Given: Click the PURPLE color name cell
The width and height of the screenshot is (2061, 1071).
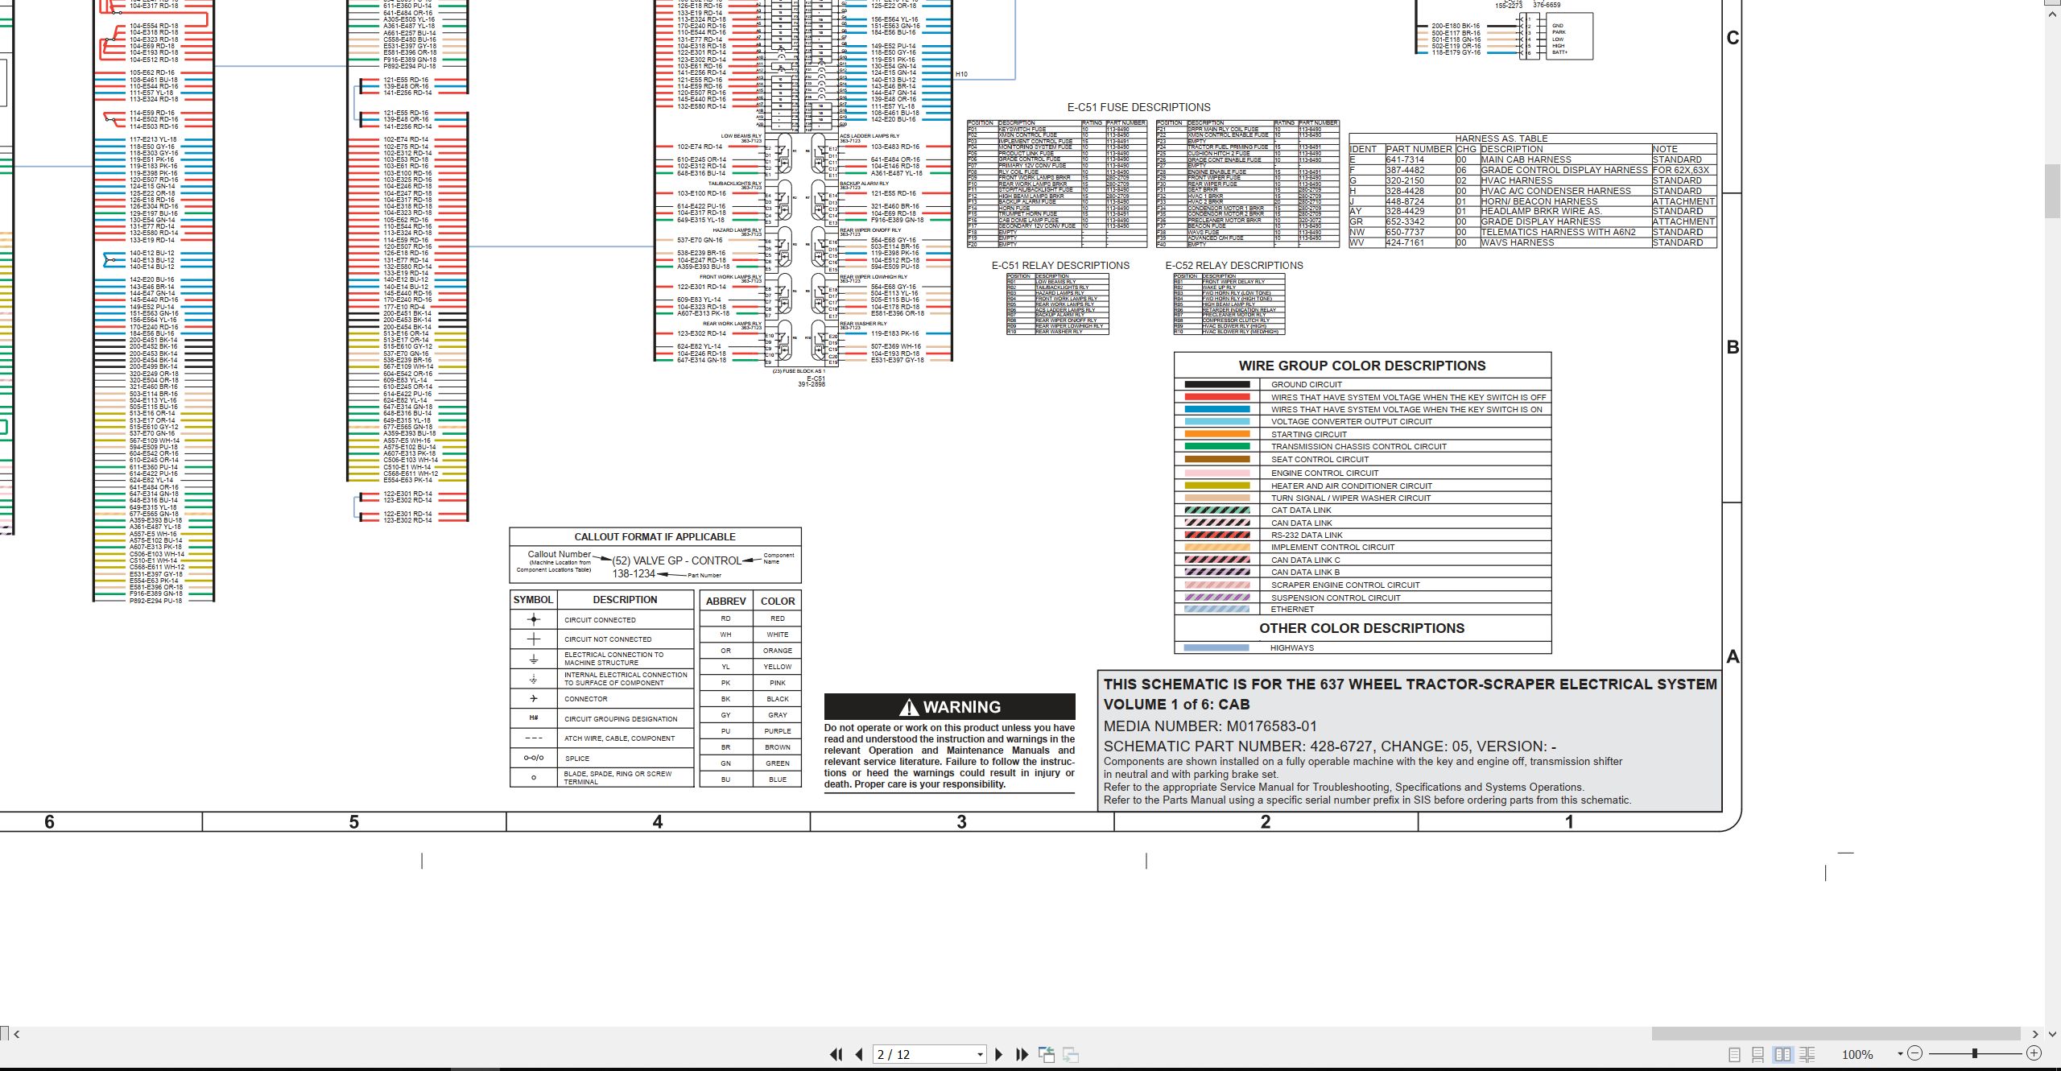Looking at the screenshot, I should click(x=777, y=731).
